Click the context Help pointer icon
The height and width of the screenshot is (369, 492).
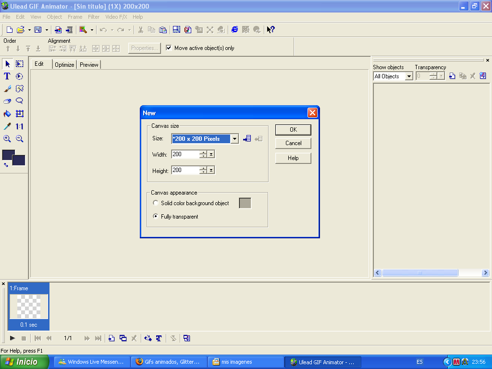click(x=271, y=29)
